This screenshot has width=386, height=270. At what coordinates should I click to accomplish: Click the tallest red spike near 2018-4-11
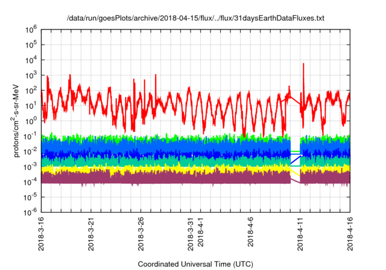pos(303,65)
